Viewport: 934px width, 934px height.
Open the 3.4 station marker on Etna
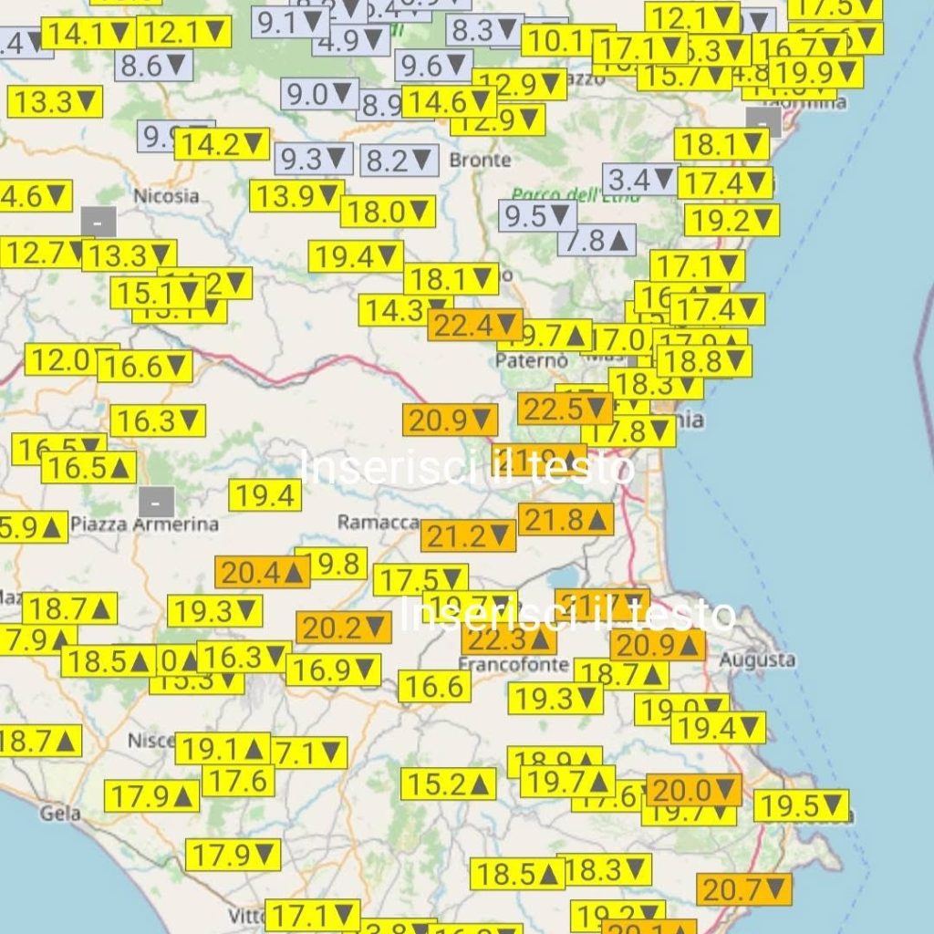coord(640,180)
